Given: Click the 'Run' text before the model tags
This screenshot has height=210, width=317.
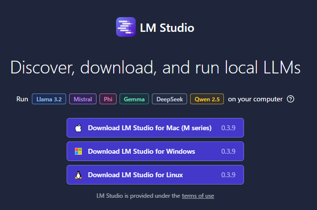Looking at the screenshot, I should [22, 99].
